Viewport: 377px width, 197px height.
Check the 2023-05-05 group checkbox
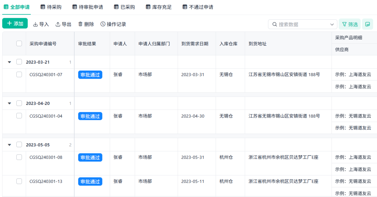(x=19, y=145)
